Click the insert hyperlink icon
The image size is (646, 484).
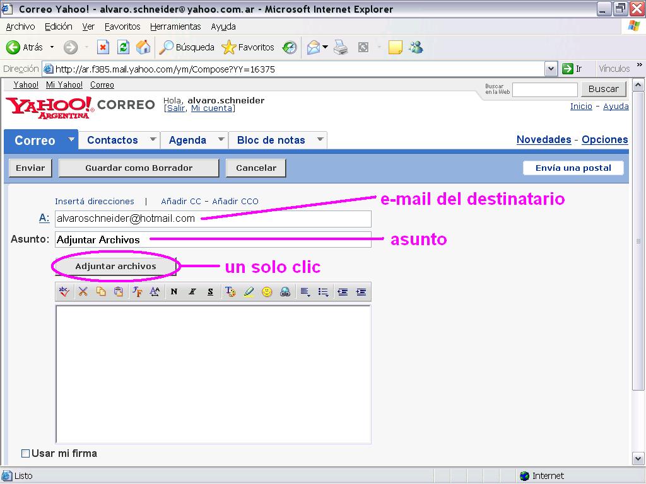click(285, 292)
